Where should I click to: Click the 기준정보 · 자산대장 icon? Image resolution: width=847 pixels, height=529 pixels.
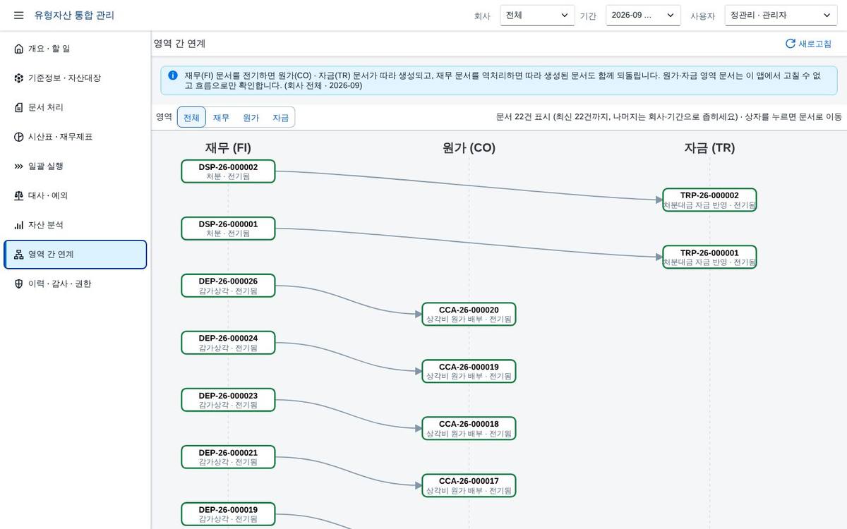(x=18, y=78)
